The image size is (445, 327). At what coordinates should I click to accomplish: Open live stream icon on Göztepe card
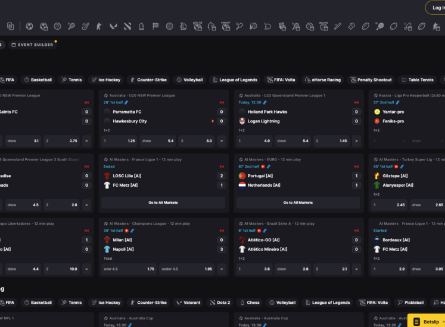396,166
